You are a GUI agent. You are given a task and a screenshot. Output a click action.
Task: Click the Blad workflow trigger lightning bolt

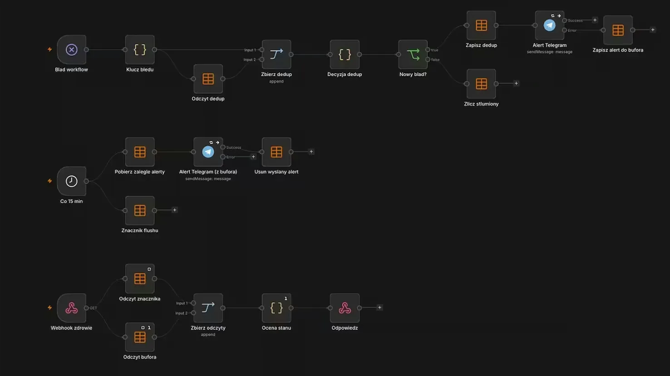click(x=50, y=49)
